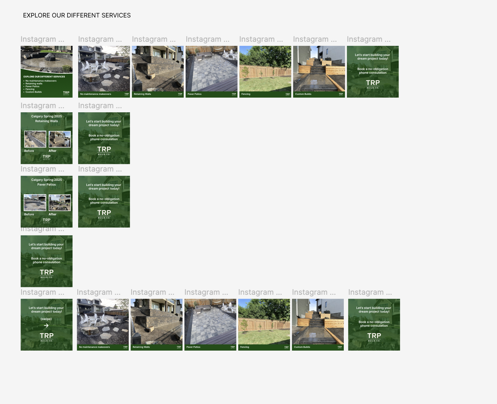Click the TRP logo on the services list cover
The height and width of the screenshot is (404, 497).
click(66, 93)
